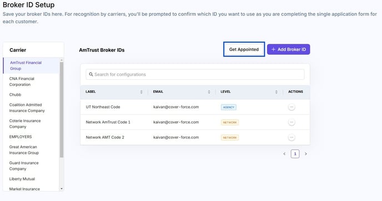Viewport: 382px width, 201px height.
Task: Click the Network AmTrust Code 1 label
Action: click(108, 122)
